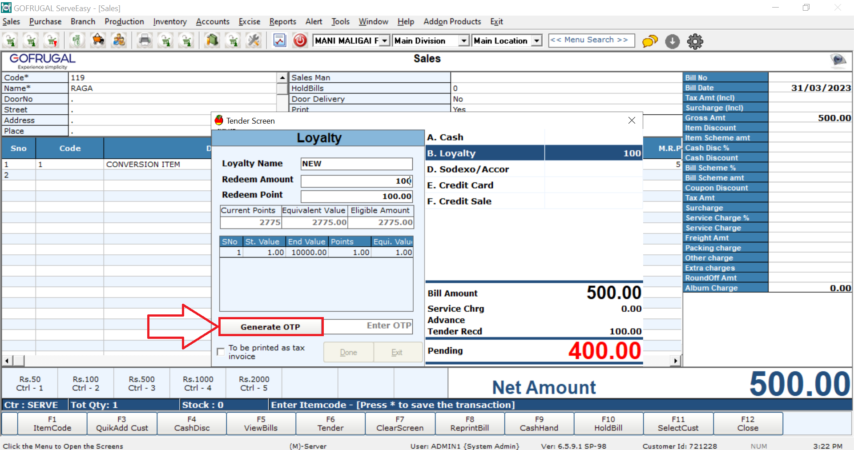This screenshot has width=854, height=450.
Task: Open the Purchase menu
Action: [45, 21]
